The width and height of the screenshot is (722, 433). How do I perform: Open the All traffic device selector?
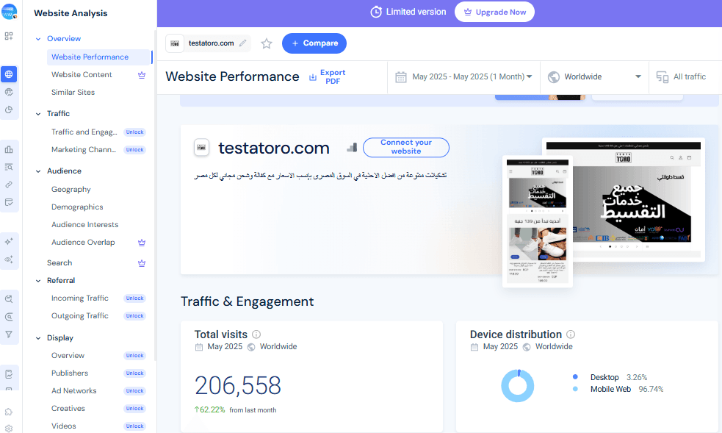point(682,77)
